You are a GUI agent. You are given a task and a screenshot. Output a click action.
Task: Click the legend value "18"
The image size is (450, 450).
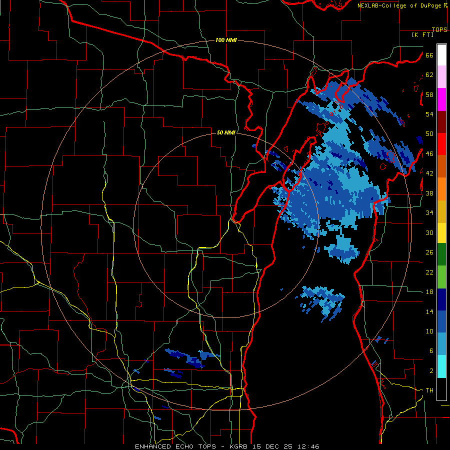click(x=429, y=292)
